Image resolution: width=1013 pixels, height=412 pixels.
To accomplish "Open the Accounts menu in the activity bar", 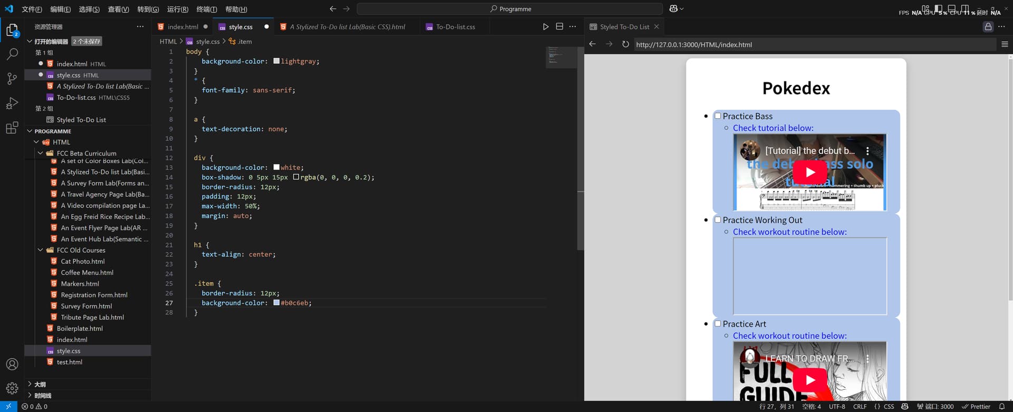I will point(12,364).
